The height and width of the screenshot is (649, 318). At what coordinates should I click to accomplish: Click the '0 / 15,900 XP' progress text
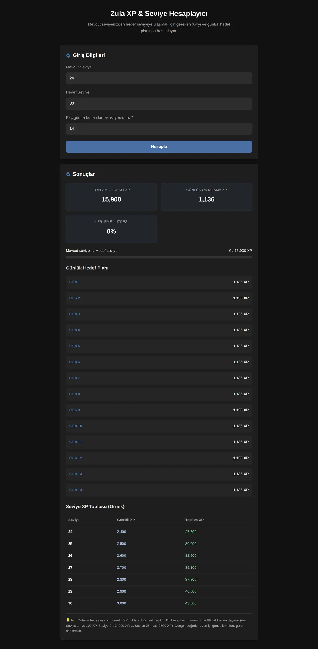(241, 251)
